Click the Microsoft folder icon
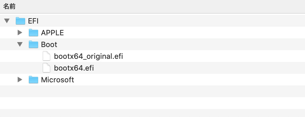Image resolution: width=305 pixels, height=117 pixels. (x=33, y=80)
